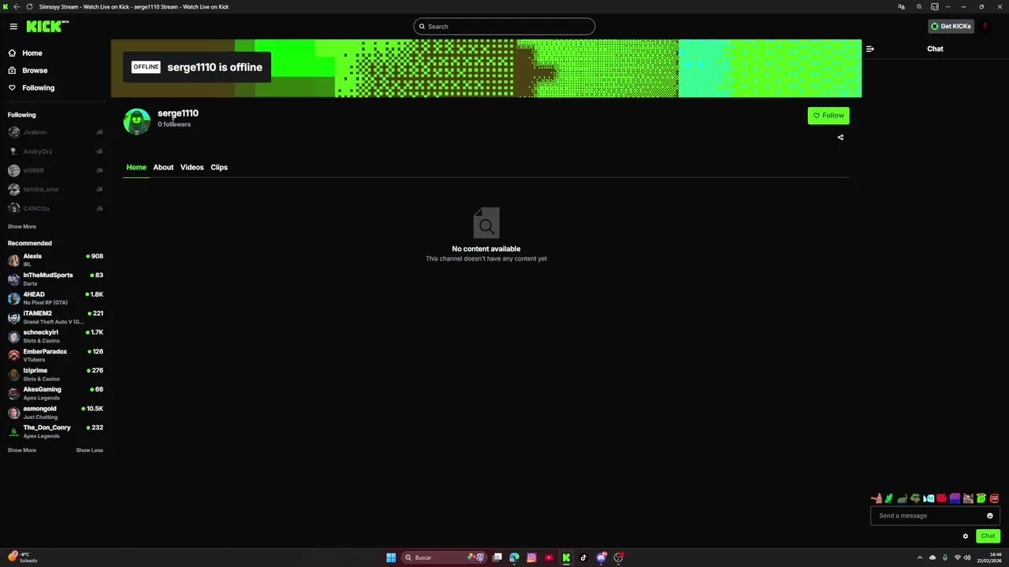Open volume control in system tray

[967, 558]
